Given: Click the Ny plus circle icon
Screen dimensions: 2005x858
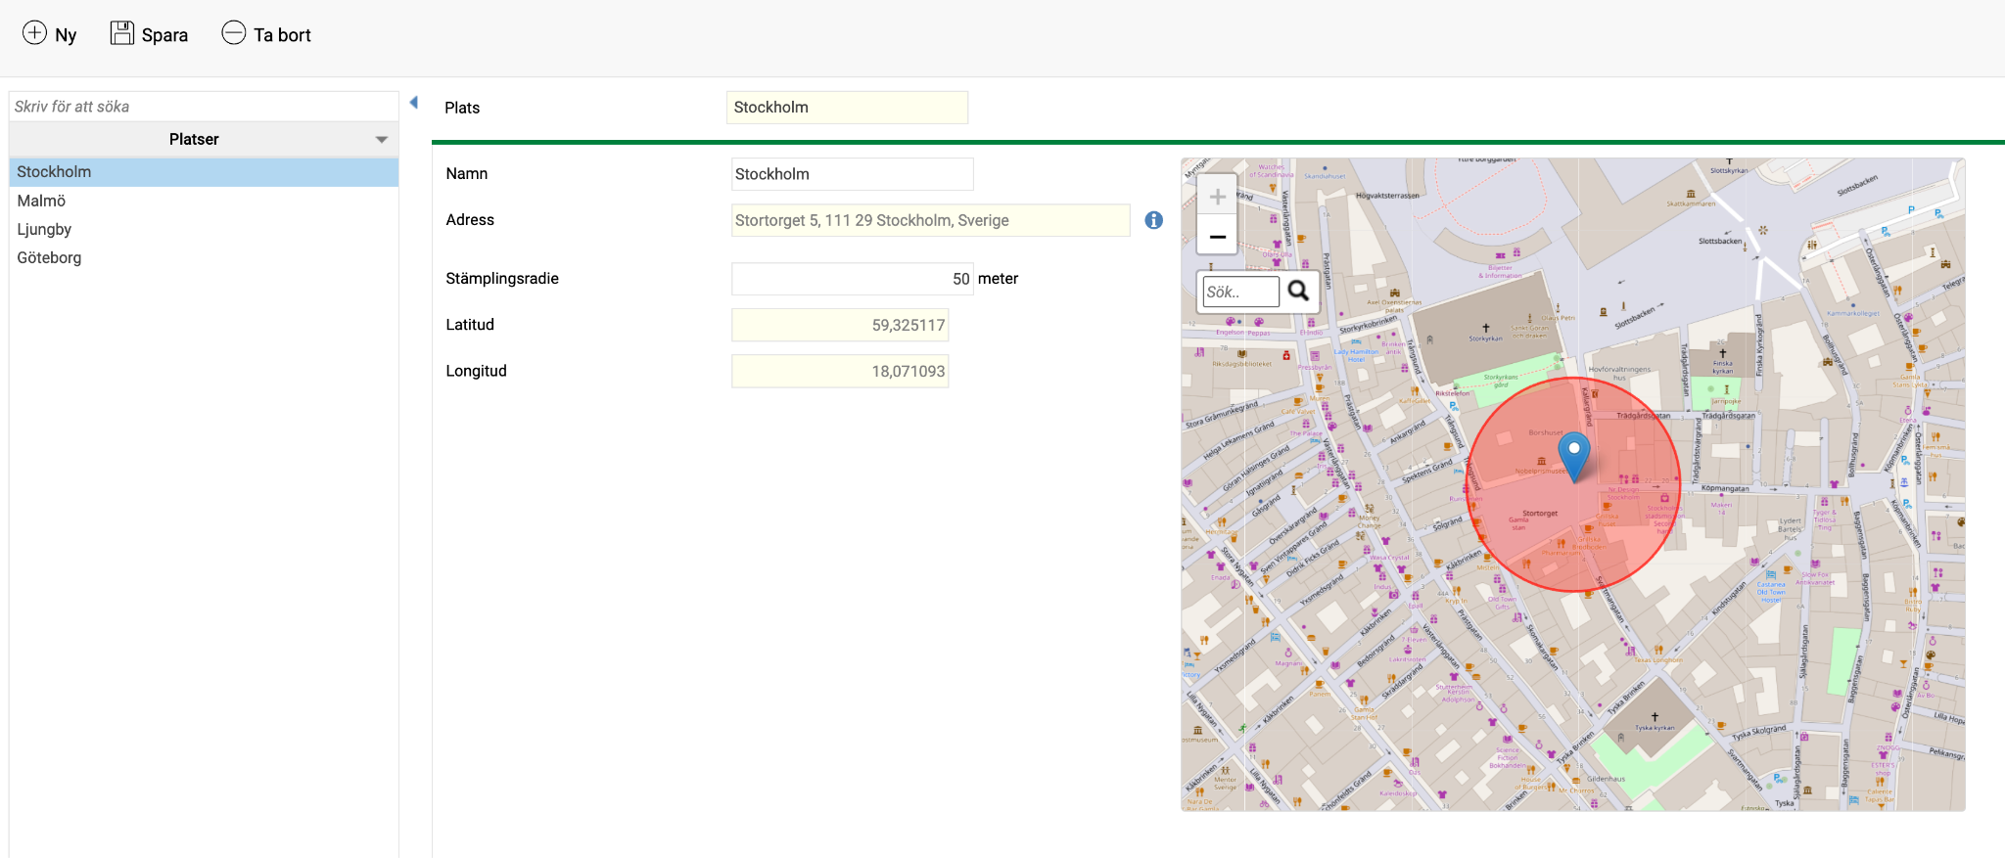Looking at the screenshot, I should coord(34,33).
